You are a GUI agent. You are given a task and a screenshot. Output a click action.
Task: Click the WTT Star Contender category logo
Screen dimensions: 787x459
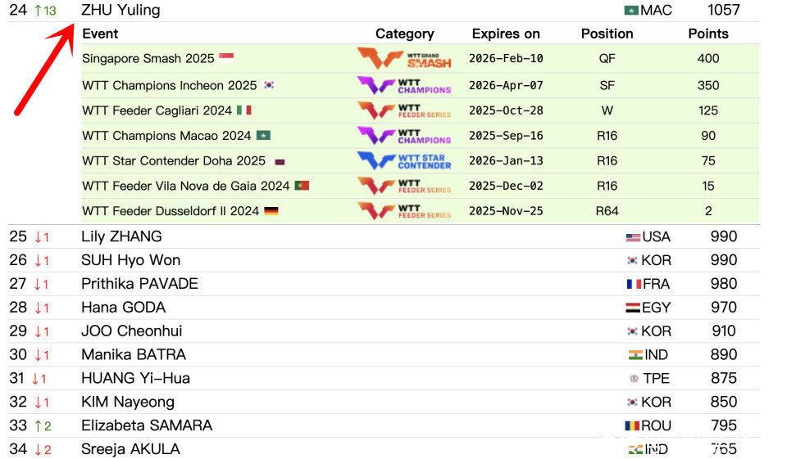403,161
